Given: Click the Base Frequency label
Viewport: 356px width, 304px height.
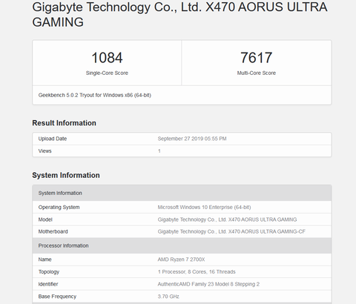Looking at the screenshot, I should pos(57,297).
